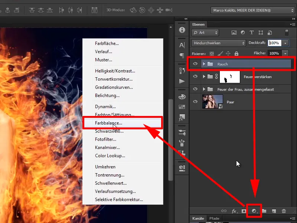Switch to the Pfade tab
Image resolution: width=297 pixels, height=223 pixels.
(x=214, y=219)
